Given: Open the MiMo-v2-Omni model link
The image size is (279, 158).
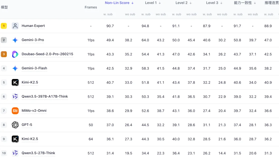Looking at the screenshot, I should pyautogui.click(x=34, y=111).
